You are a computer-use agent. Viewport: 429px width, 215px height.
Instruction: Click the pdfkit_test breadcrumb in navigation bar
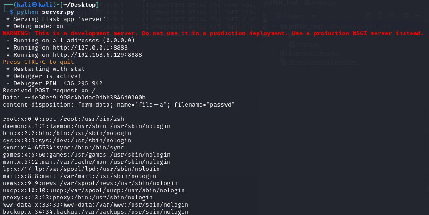coord(282,3)
